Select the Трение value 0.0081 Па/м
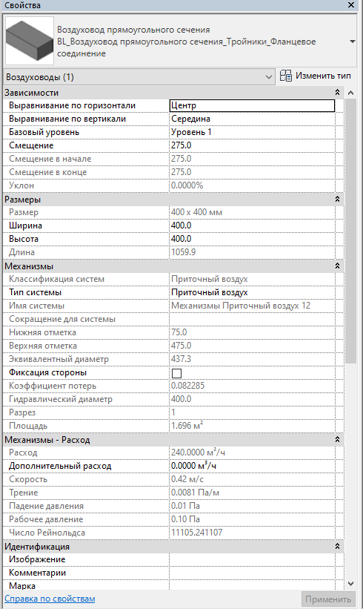This screenshot has height=609, width=363. pyautogui.click(x=195, y=493)
